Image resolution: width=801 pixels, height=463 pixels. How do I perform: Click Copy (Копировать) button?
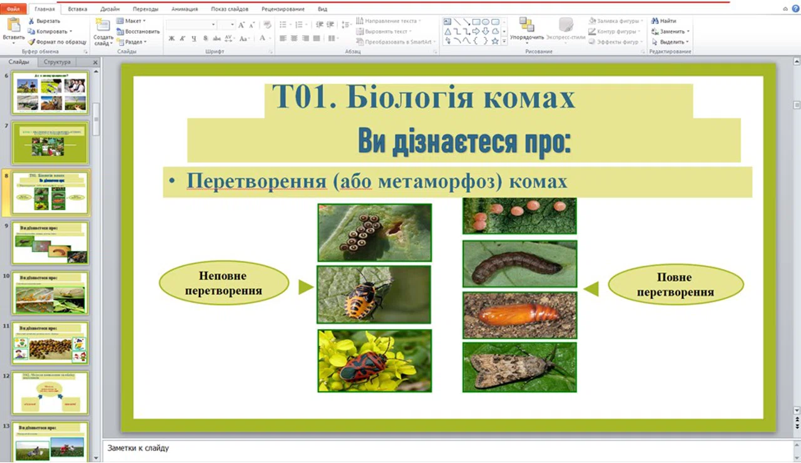(51, 31)
